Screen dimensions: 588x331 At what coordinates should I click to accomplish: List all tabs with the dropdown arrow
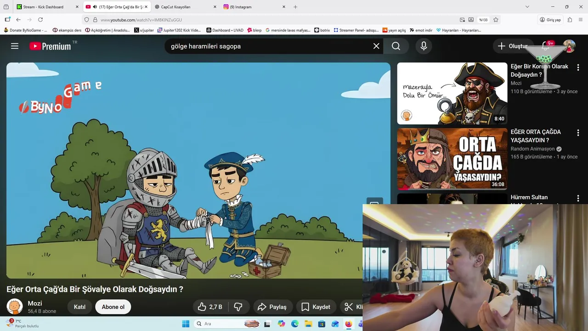[x=527, y=7]
